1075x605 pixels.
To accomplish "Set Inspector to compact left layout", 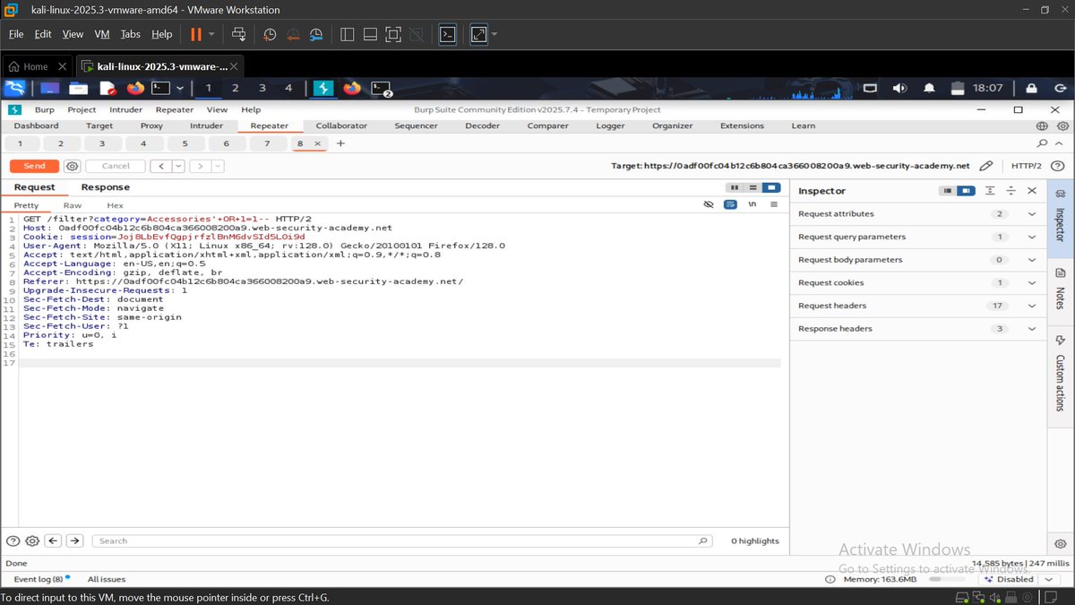I will pos(947,191).
